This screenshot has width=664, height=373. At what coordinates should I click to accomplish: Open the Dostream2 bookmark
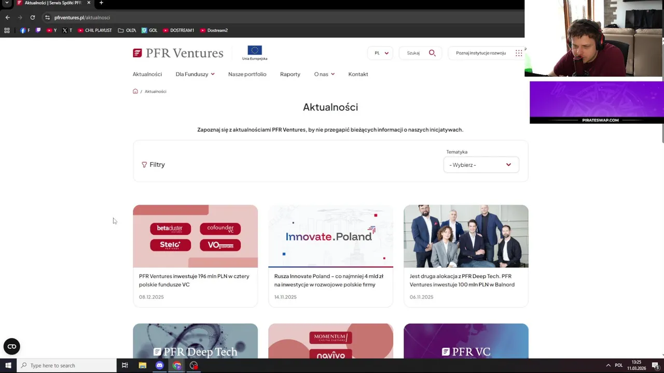pyautogui.click(x=214, y=30)
